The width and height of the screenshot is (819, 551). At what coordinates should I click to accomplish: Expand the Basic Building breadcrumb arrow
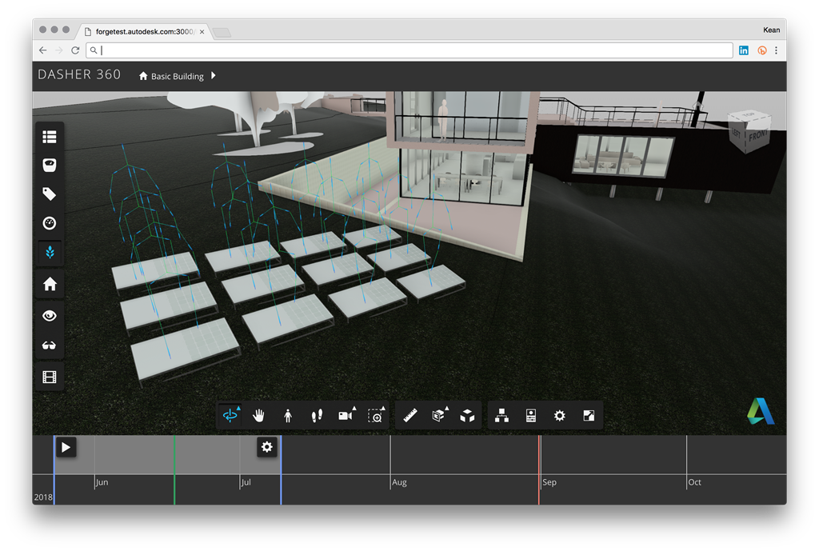[214, 76]
